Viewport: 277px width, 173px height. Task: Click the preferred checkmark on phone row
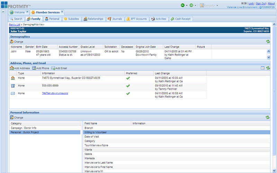(x=128, y=85)
